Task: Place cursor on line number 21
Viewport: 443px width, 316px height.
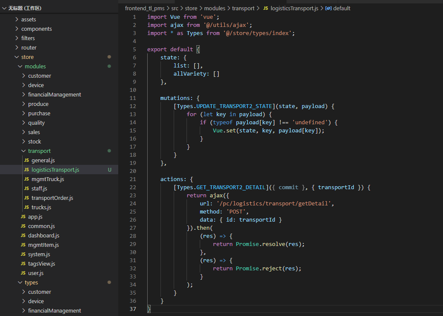Action: 132,179
